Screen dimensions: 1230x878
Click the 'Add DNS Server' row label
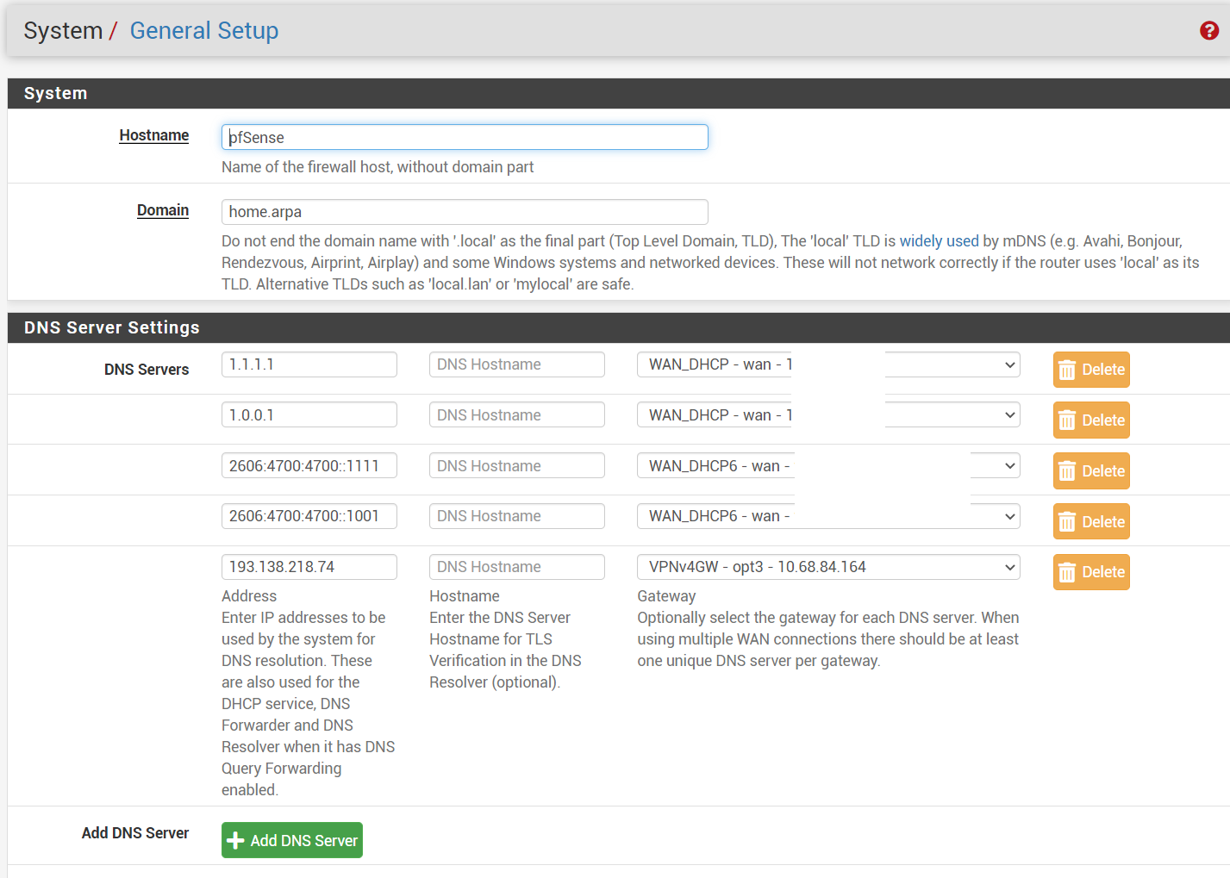(x=135, y=833)
